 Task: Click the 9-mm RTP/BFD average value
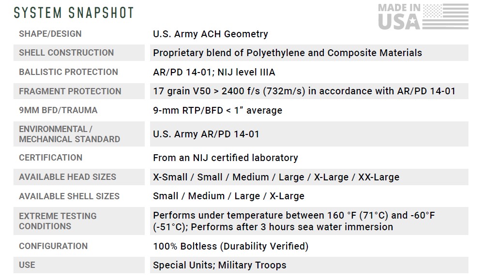coord(217,110)
